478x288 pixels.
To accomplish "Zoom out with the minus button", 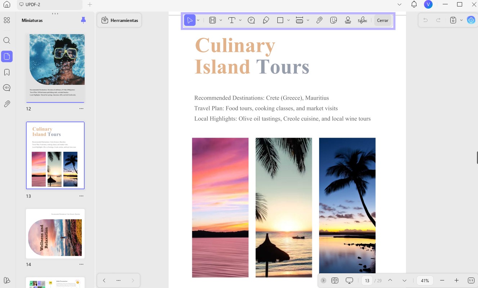I will 442,280.
